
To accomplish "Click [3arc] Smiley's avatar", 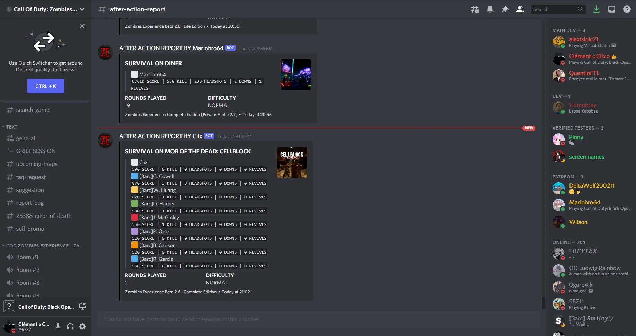I will pyautogui.click(x=558, y=321).
